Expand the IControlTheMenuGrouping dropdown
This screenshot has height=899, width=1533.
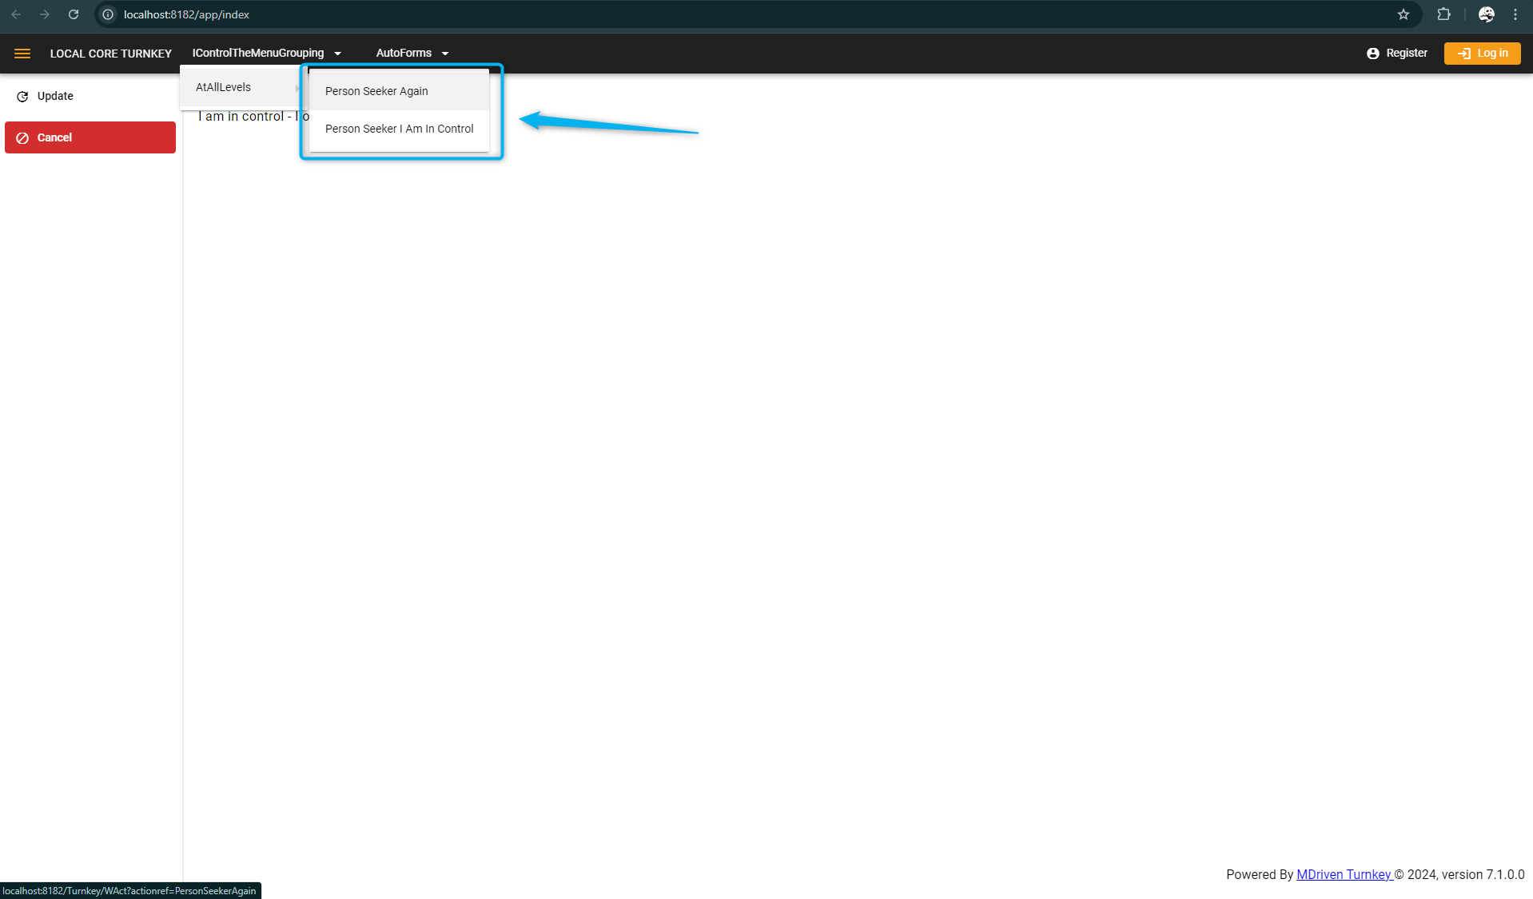coord(266,54)
